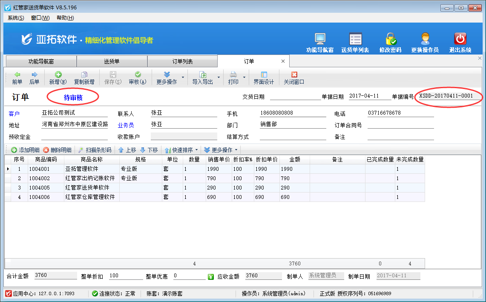The width and height of the screenshot is (486, 302).
Task: Open the 功能导航窗 monitor icon
Action: [319, 39]
